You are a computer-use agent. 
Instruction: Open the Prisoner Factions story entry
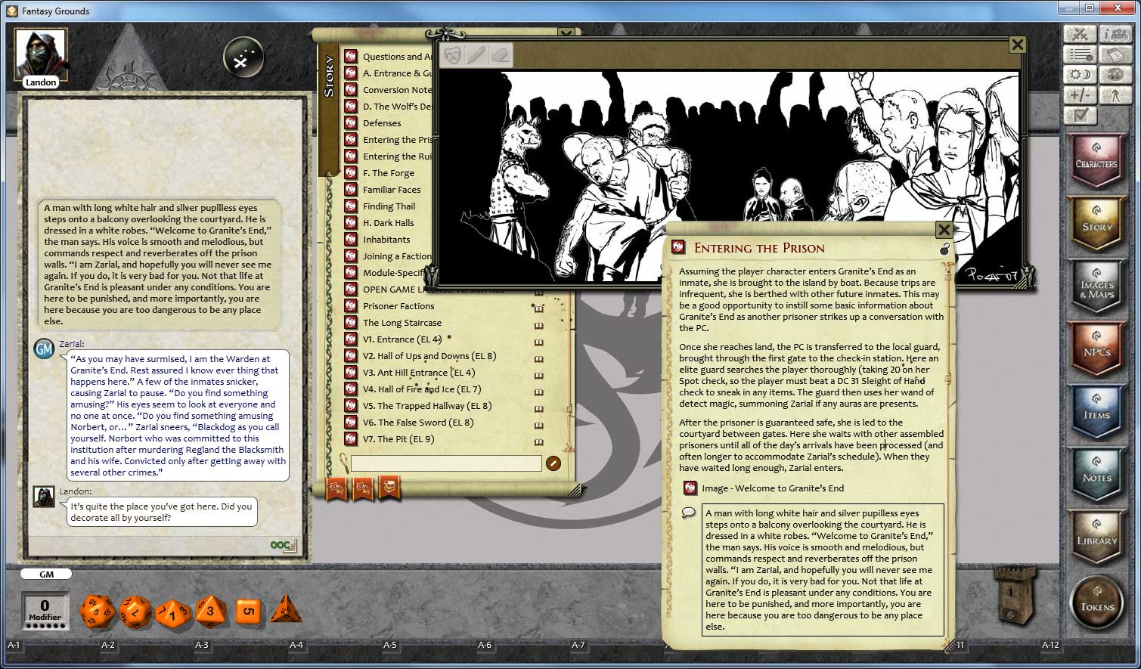(397, 305)
